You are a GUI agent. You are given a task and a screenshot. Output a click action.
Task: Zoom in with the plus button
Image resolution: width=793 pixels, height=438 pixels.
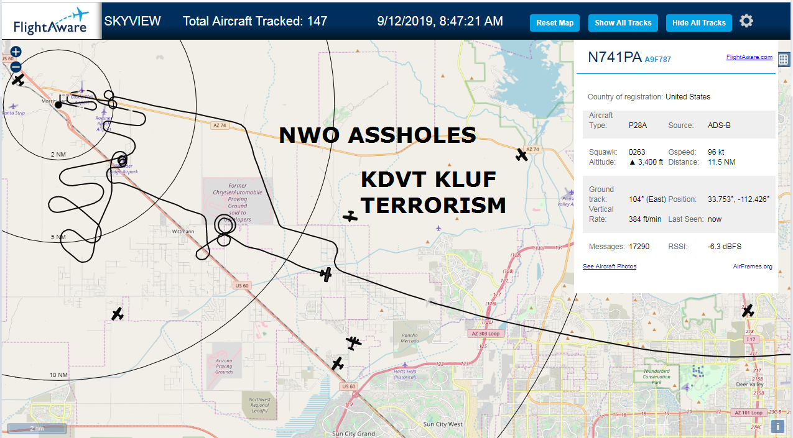point(16,52)
